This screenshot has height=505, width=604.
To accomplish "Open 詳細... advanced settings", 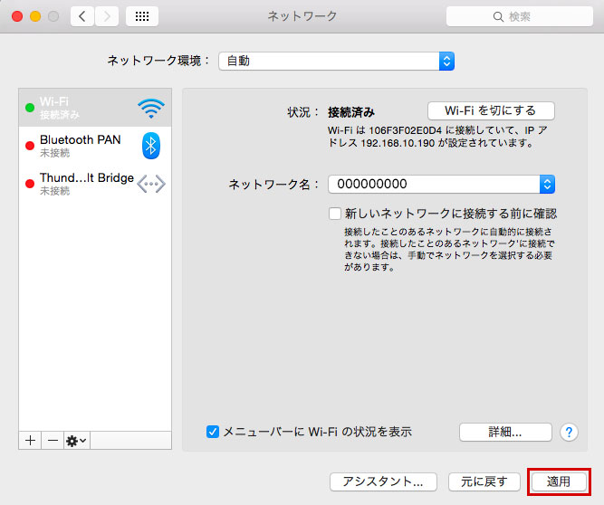I will [505, 433].
